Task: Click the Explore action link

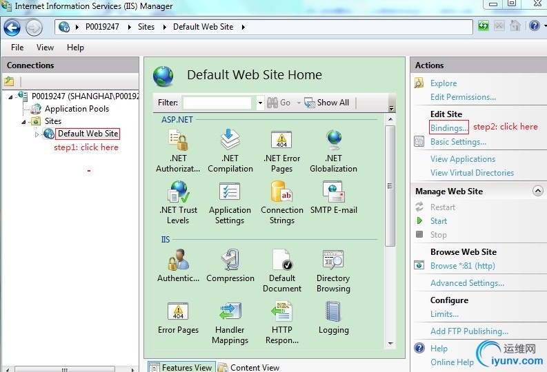Action: (x=444, y=83)
